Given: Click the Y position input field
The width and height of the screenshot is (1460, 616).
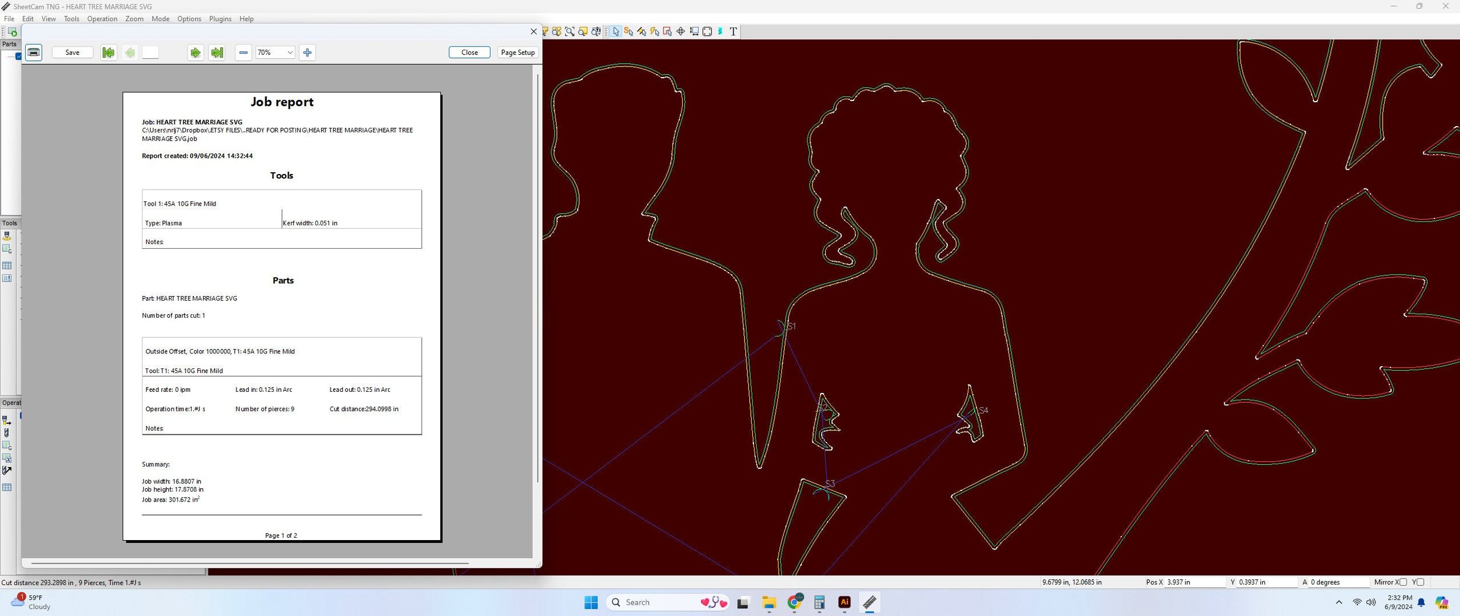Looking at the screenshot, I should tap(1267, 582).
